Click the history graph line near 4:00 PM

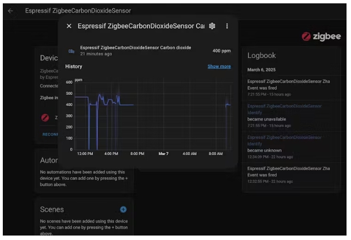112,102
